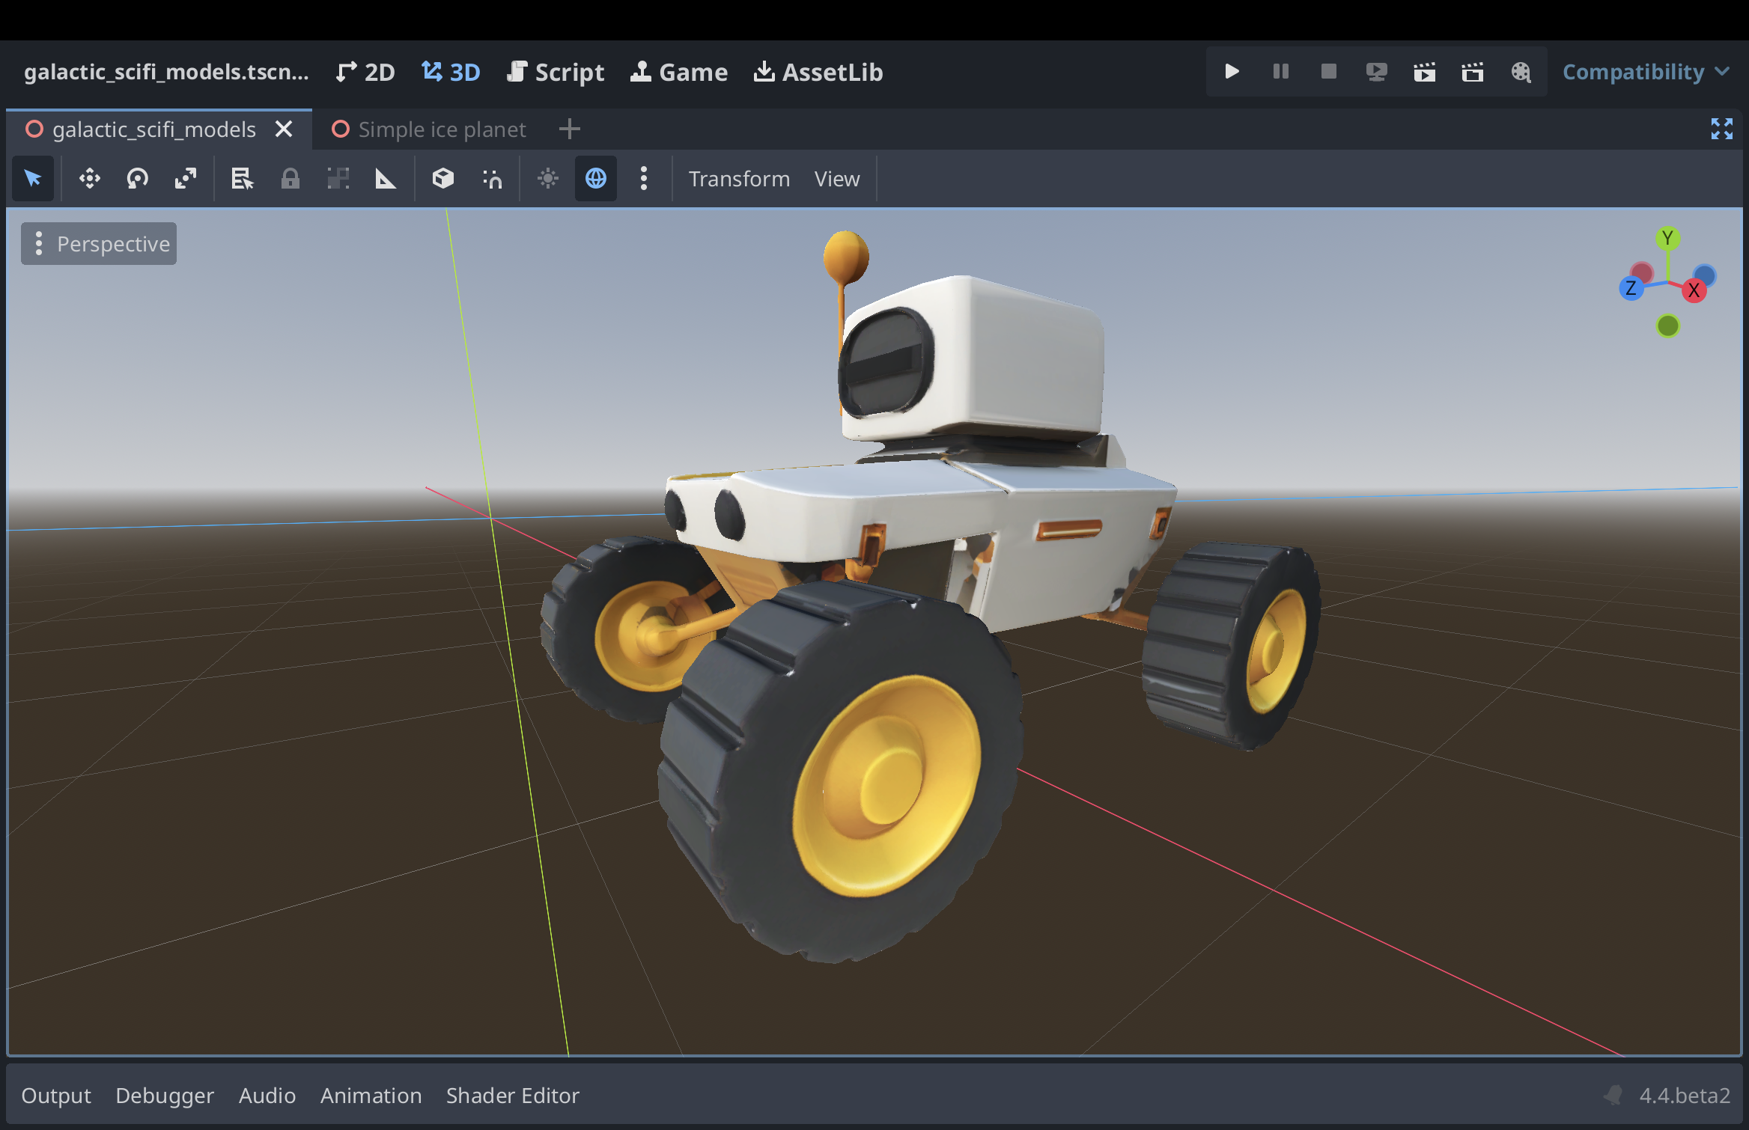The height and width of the screenshot is (1130, 1749).
Task: Click the list selectable nodes icon
Action: coord(242,179)
